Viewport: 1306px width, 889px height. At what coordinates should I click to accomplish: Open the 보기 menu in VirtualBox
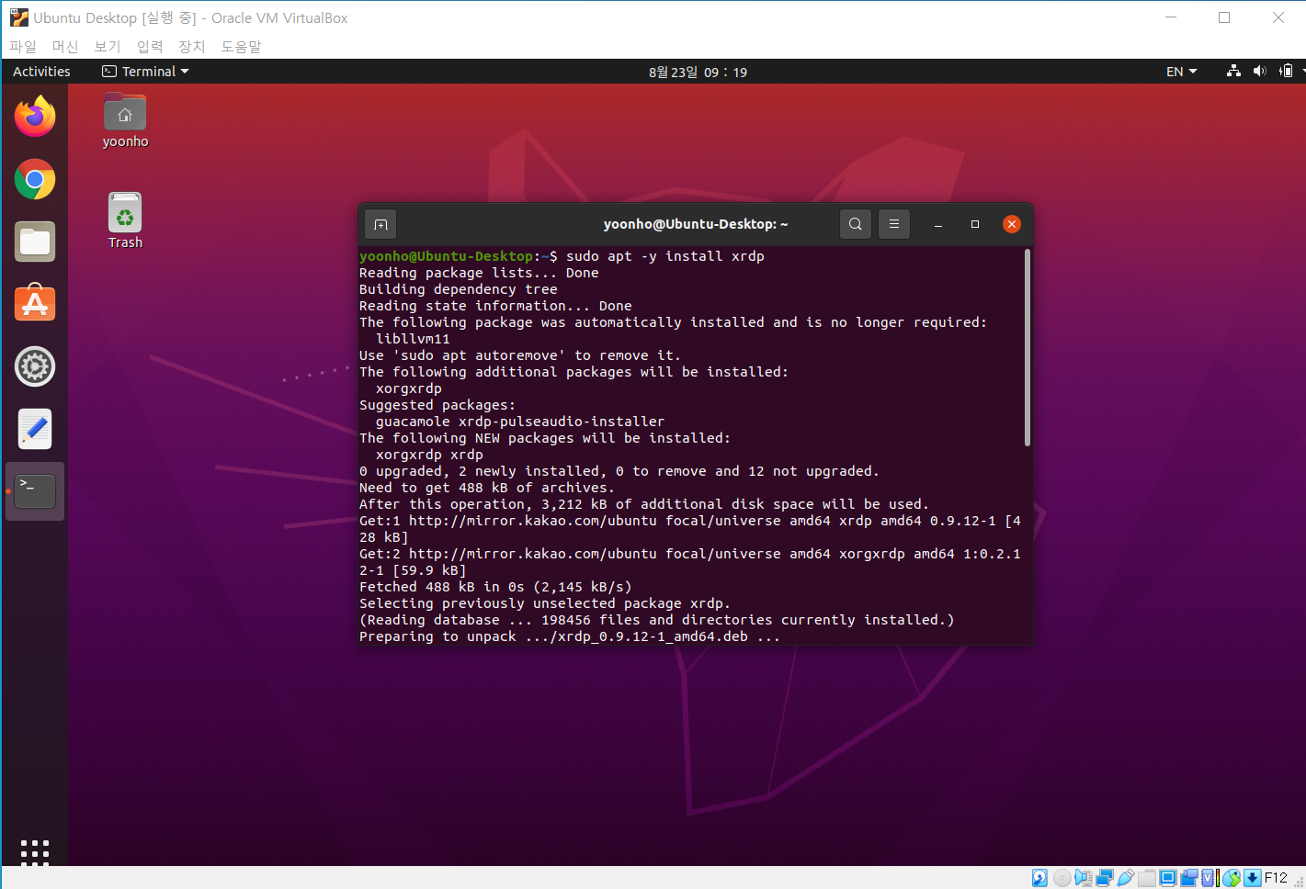[x=108, y=46]
